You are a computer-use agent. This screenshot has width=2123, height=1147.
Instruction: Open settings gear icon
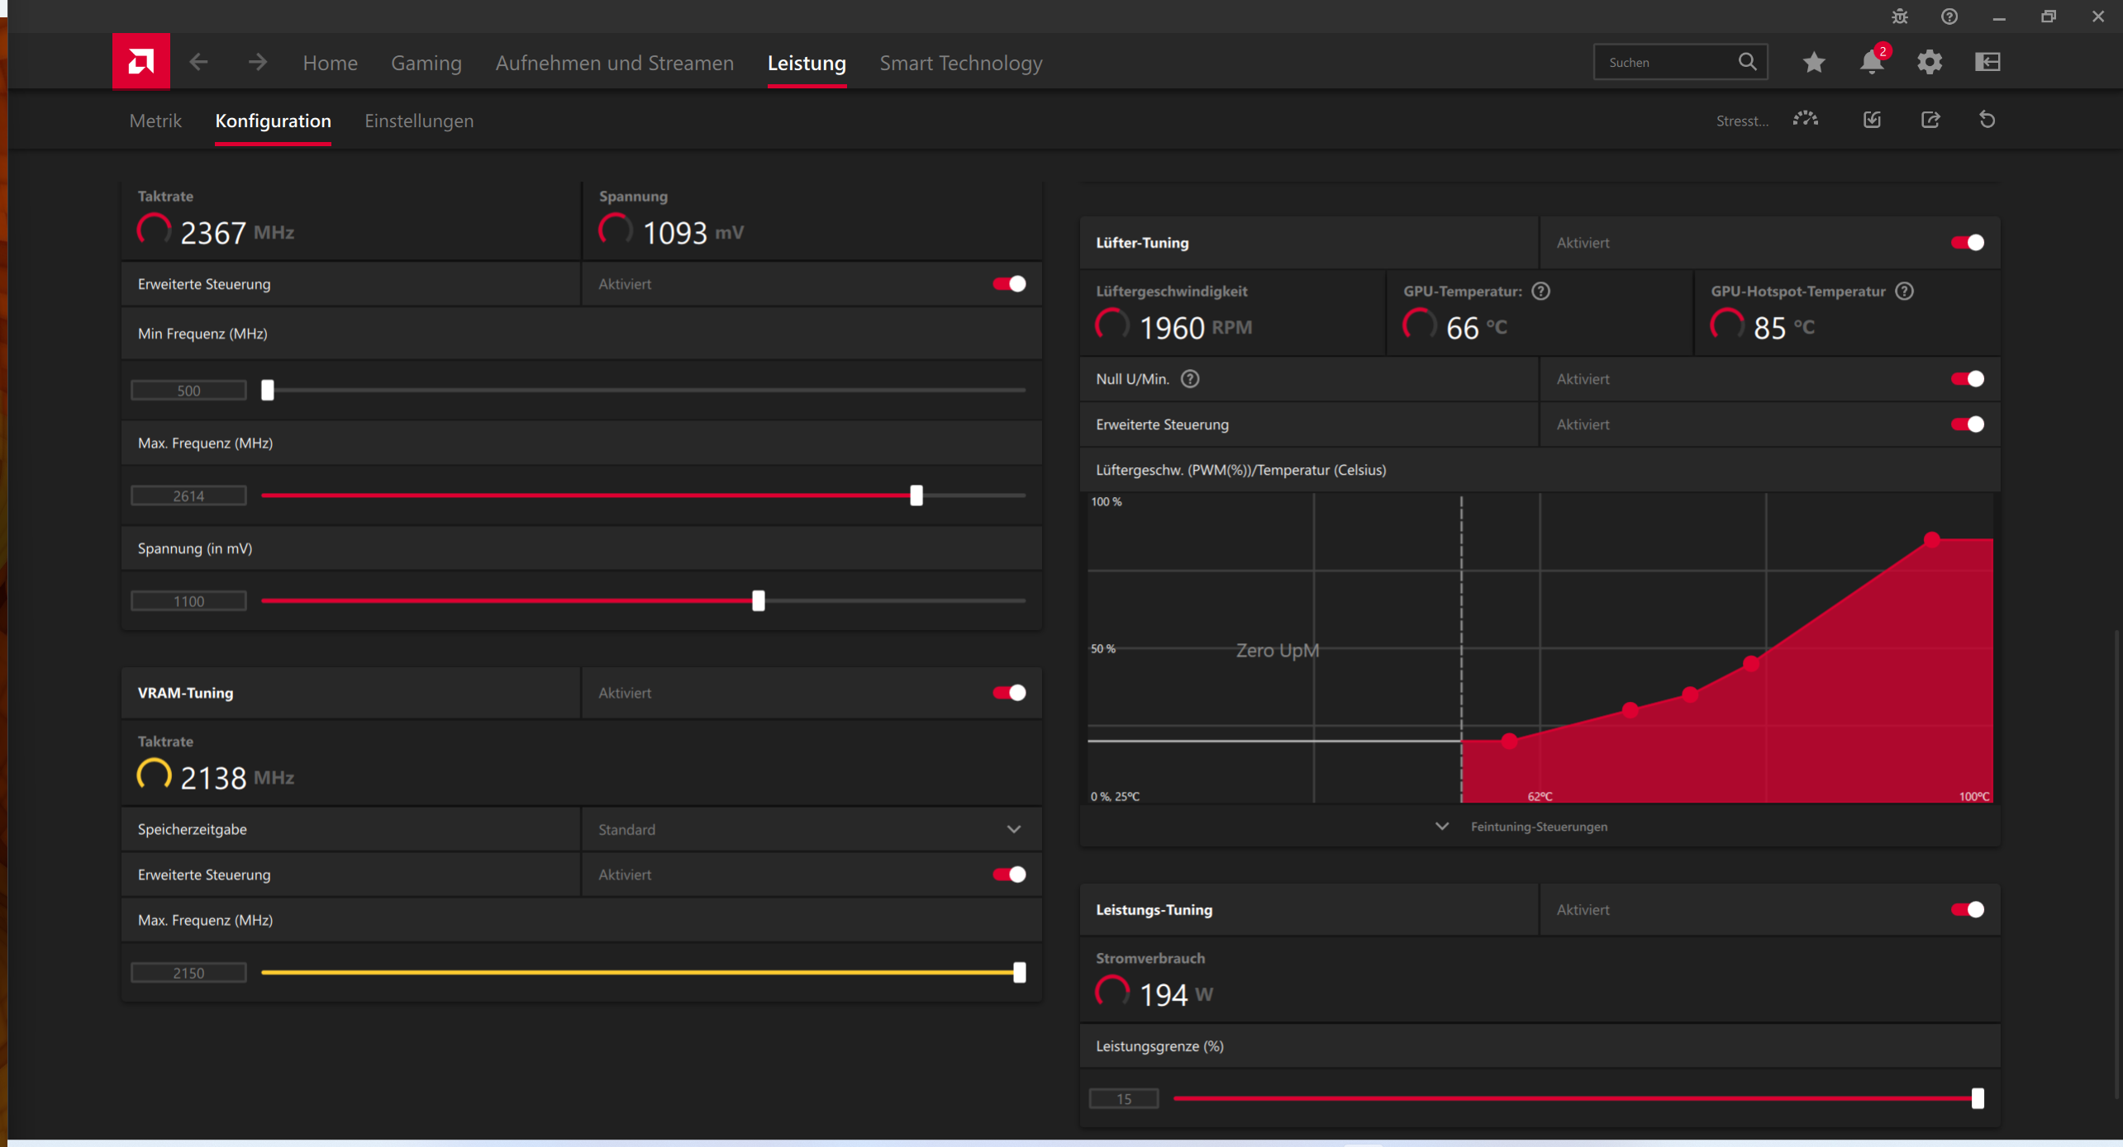click(1930, 62)
